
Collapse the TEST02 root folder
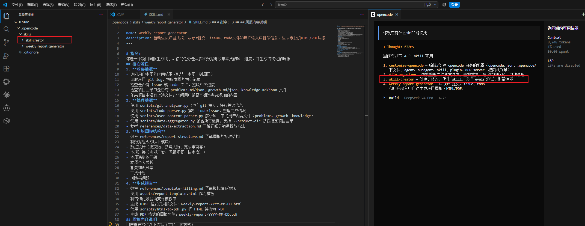point(16,22)
